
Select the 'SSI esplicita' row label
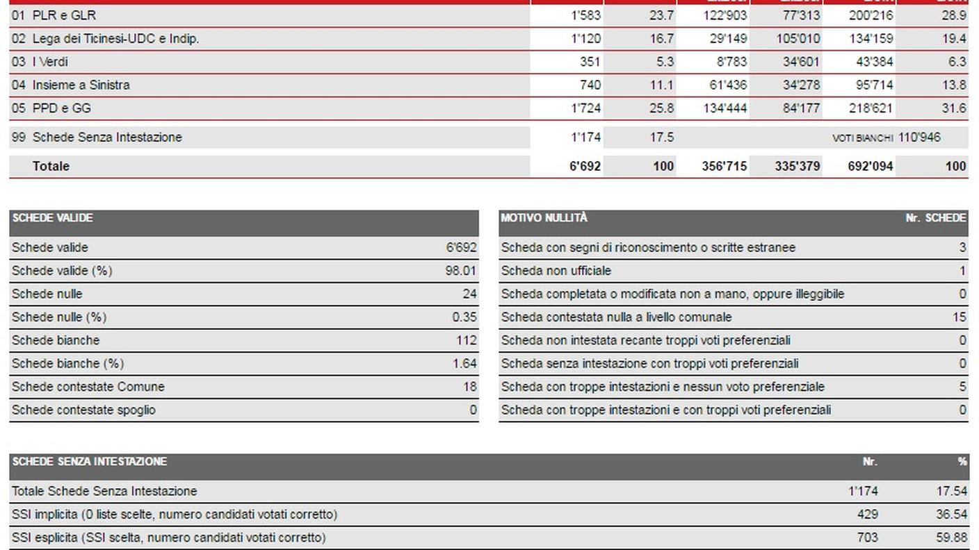click(x=169, y=538)
